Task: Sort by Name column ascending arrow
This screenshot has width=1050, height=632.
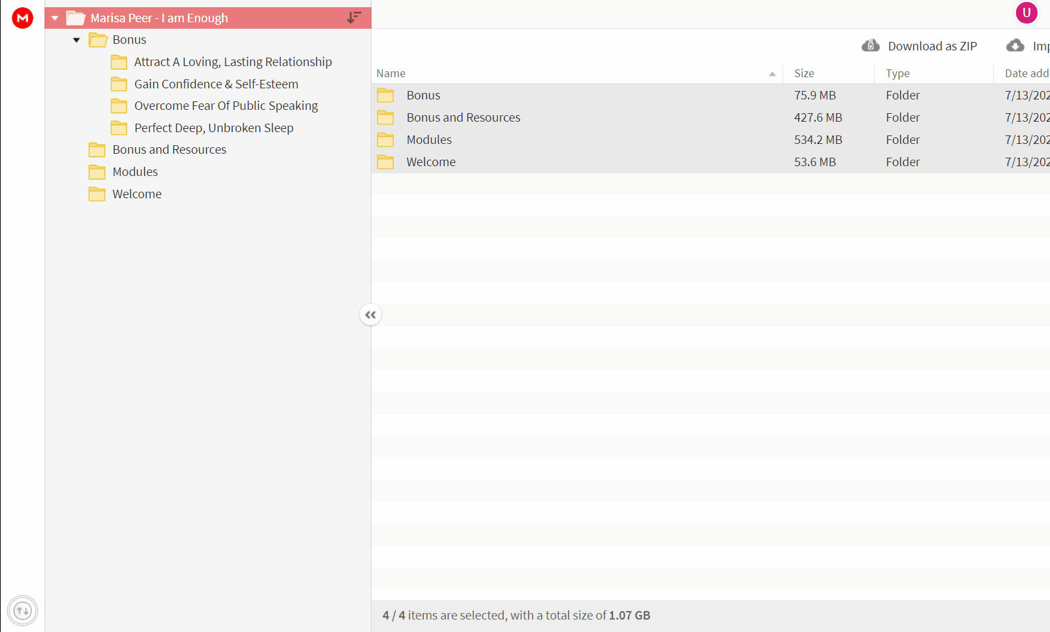Action: 772,74
